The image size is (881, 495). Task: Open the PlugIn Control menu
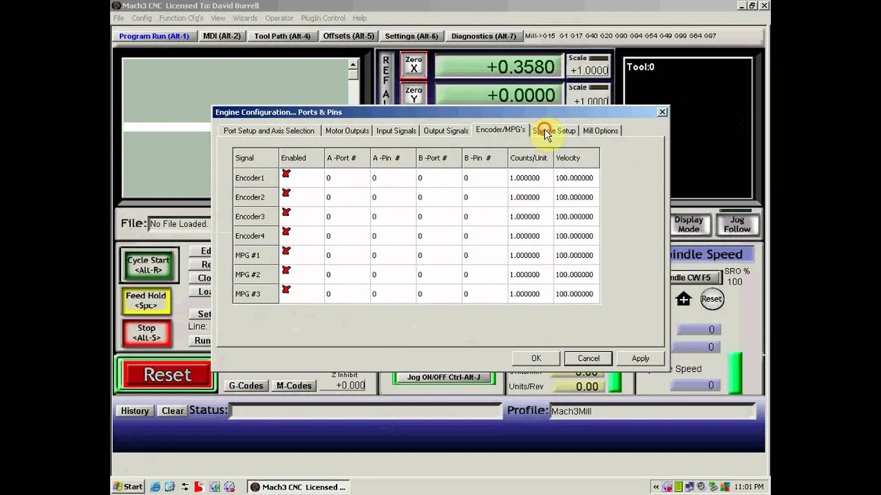(323, 18)
